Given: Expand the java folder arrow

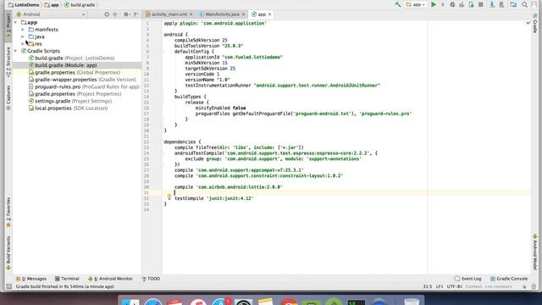Looking at the screenshot, I should click(23, 36).
